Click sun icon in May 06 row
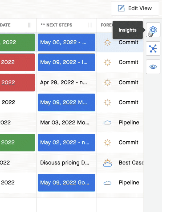This screenshot has height=212, width=172. coord(107,42)
